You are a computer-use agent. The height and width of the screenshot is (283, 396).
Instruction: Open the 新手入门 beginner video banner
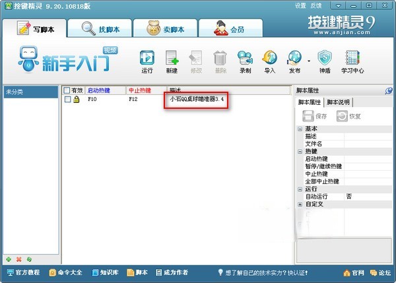coord(68,59)
